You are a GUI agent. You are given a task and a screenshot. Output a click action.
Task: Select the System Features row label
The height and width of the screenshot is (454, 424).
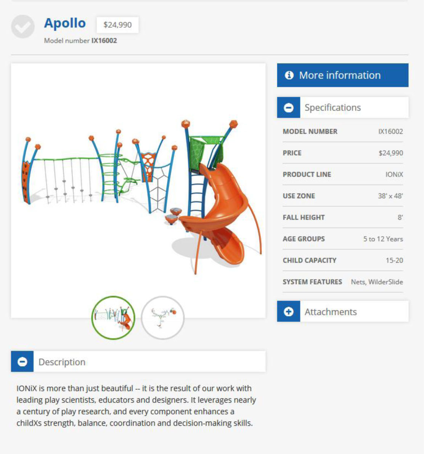click(x=312, y=282)
